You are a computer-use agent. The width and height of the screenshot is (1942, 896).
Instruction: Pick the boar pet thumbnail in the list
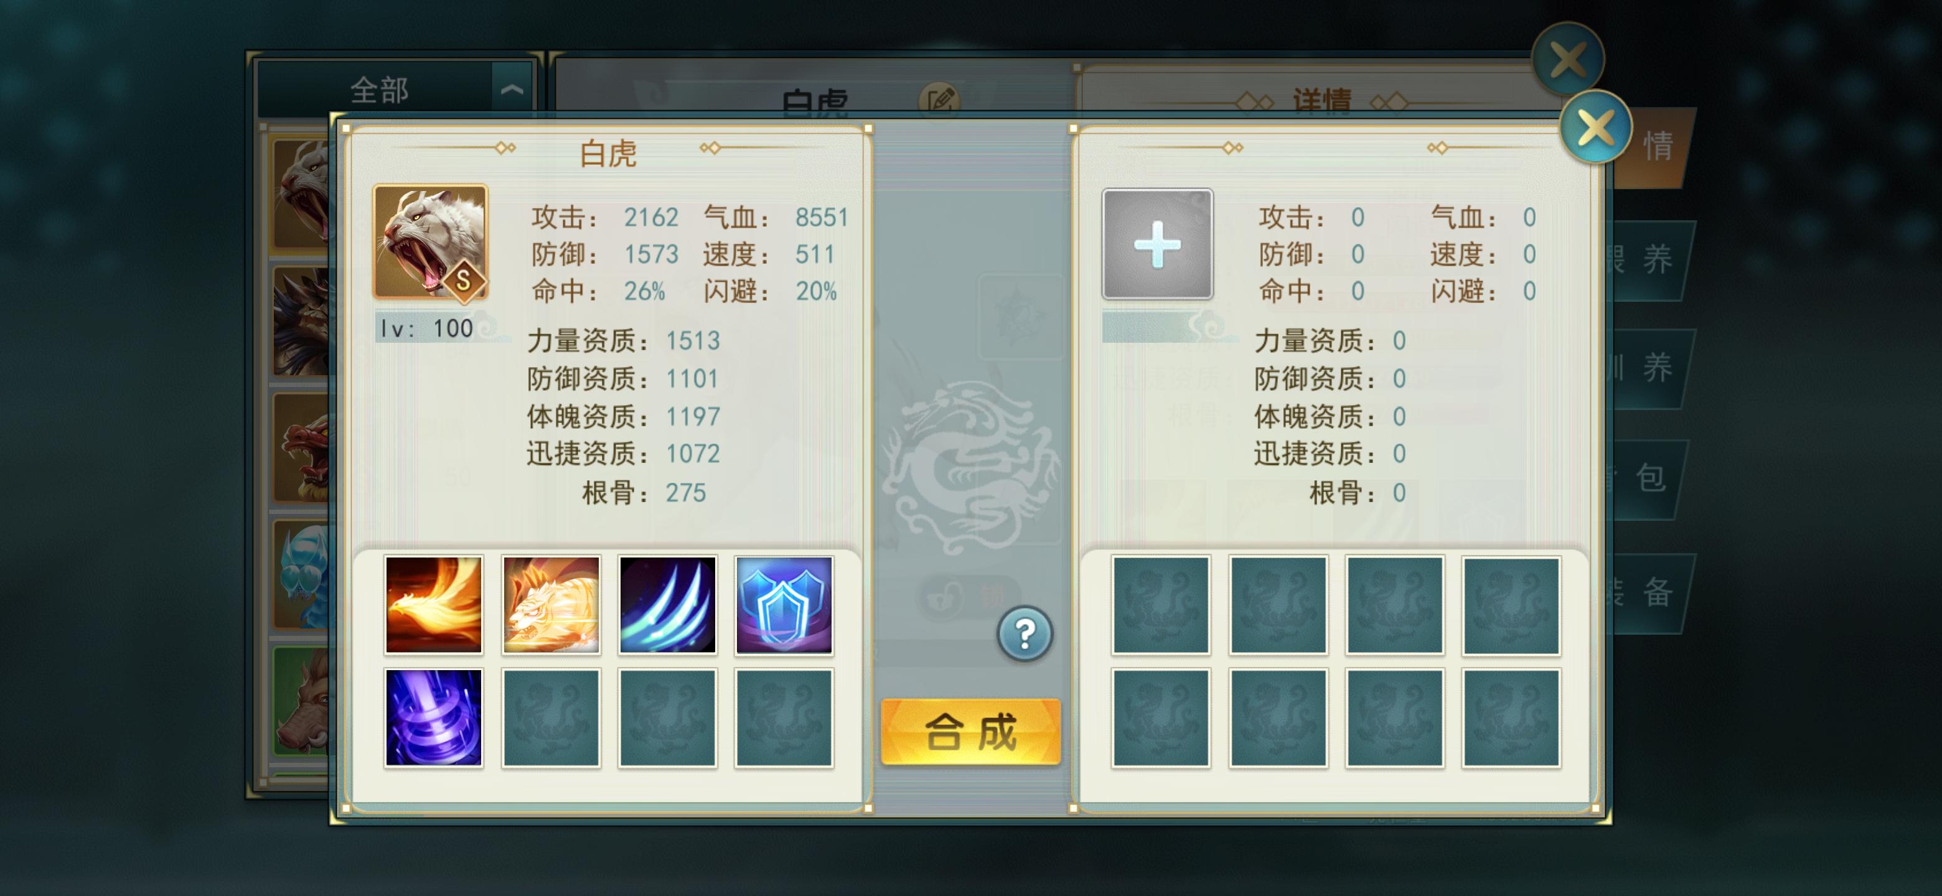click(301, 701)
